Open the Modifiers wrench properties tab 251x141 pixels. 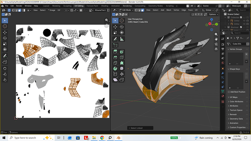pos(223,73)
